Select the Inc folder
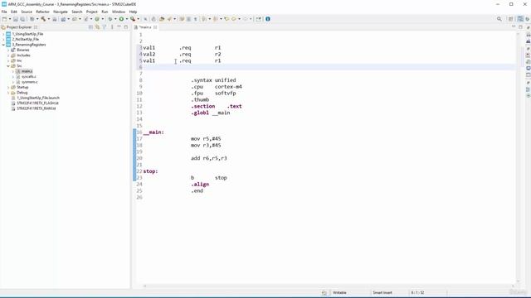This screenshot has width=531, height=298. (x=19, y=60)
